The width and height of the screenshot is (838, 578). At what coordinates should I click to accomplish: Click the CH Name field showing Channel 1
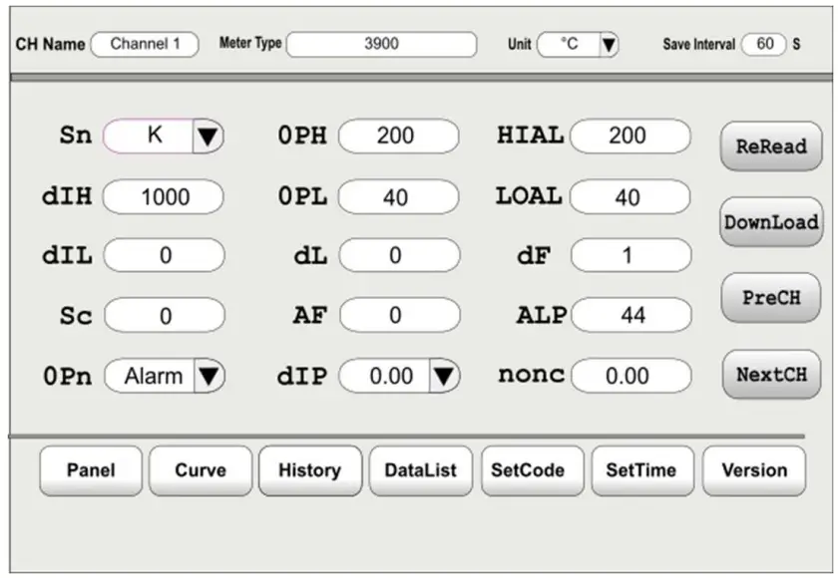[x=148, y=44]
